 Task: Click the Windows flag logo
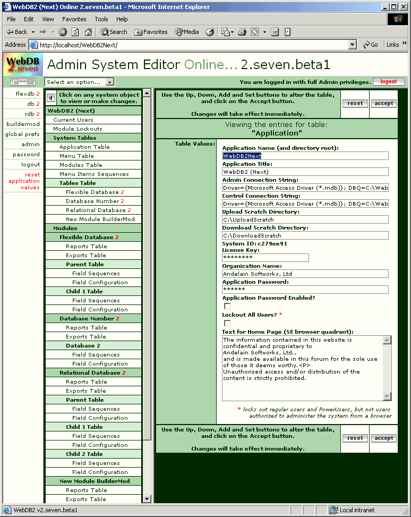398,19
